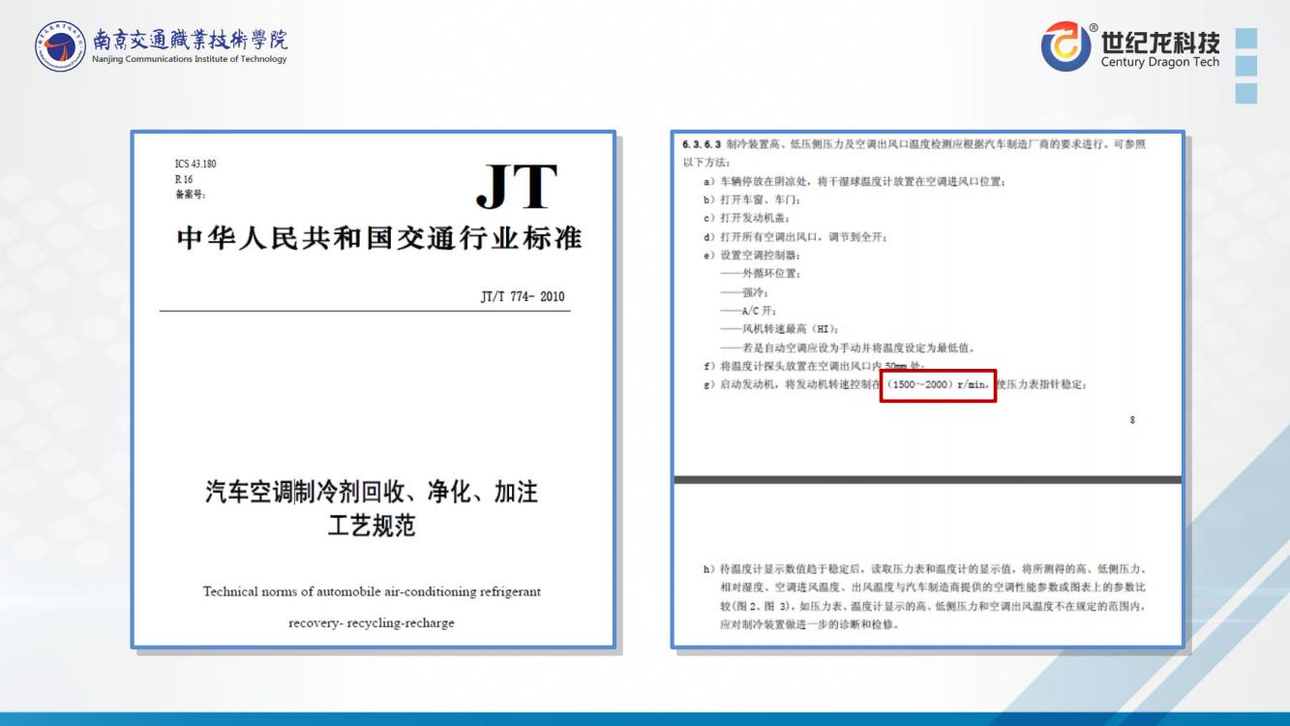Click the top blue square decoration
Screen dimensions: 1290x726
(1245, 38)
